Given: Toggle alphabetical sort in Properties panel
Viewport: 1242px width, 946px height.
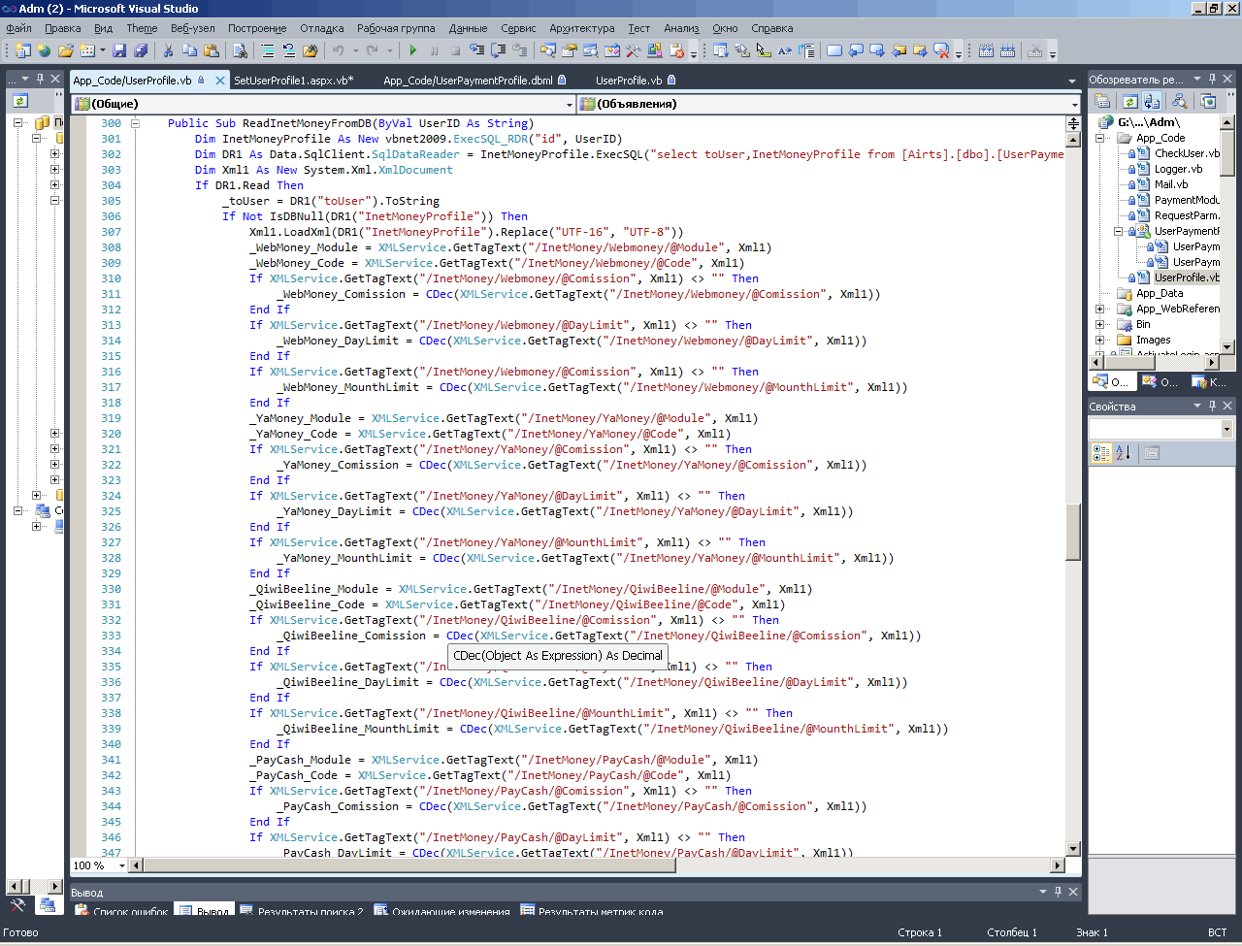Looking at the screenshot, I should [1124, 452].
